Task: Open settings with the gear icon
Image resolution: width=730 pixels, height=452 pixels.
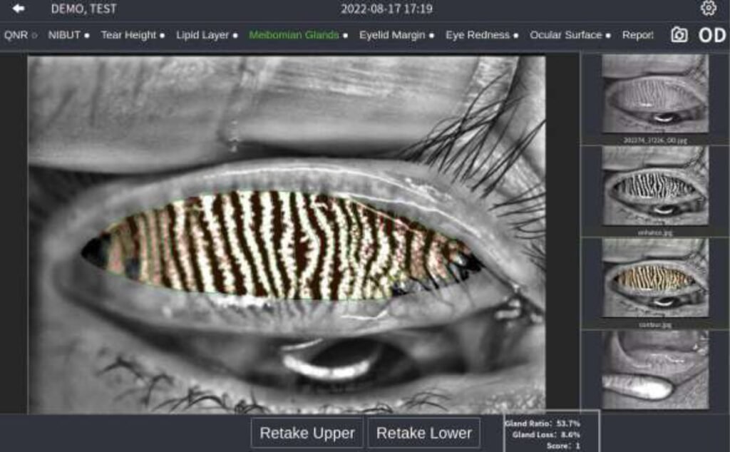Action: tap(708, 9)
